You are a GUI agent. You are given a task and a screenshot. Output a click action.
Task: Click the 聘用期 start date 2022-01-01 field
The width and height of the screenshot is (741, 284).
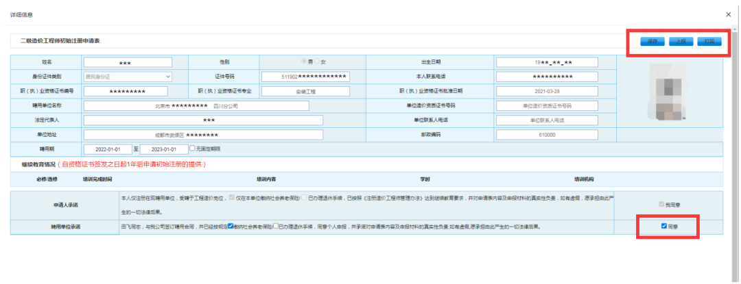pos(107,149)
